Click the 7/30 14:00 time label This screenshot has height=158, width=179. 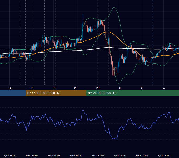coord(10,155)
